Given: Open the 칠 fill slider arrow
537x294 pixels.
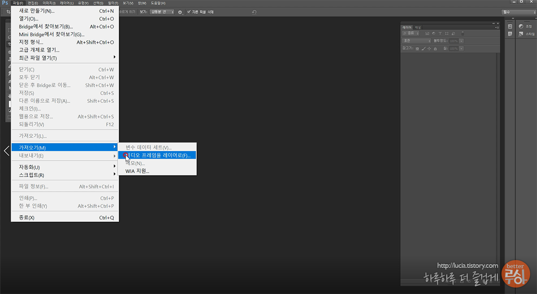Looking at the screenshot, I should 461,49.
